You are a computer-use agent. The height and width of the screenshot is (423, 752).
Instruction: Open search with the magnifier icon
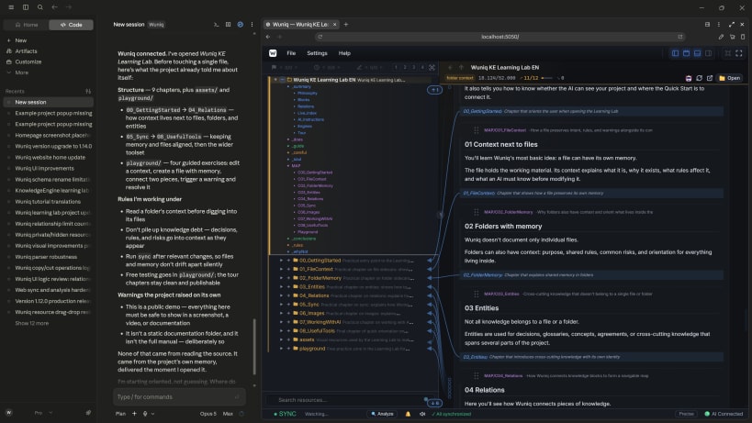[x=40, y=7]
